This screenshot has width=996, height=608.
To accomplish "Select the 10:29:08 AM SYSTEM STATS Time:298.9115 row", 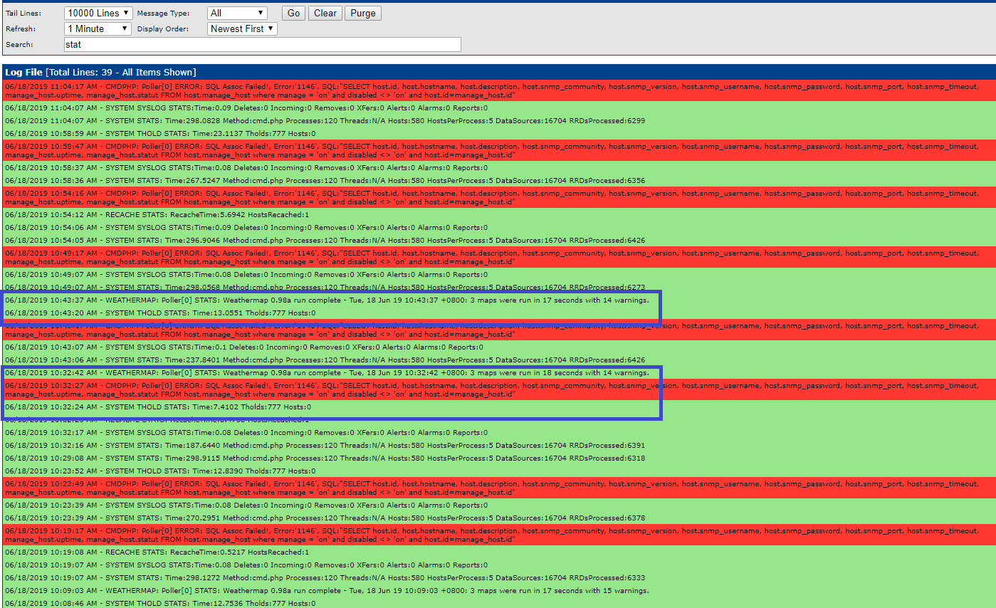I will [x=498, y=458].
